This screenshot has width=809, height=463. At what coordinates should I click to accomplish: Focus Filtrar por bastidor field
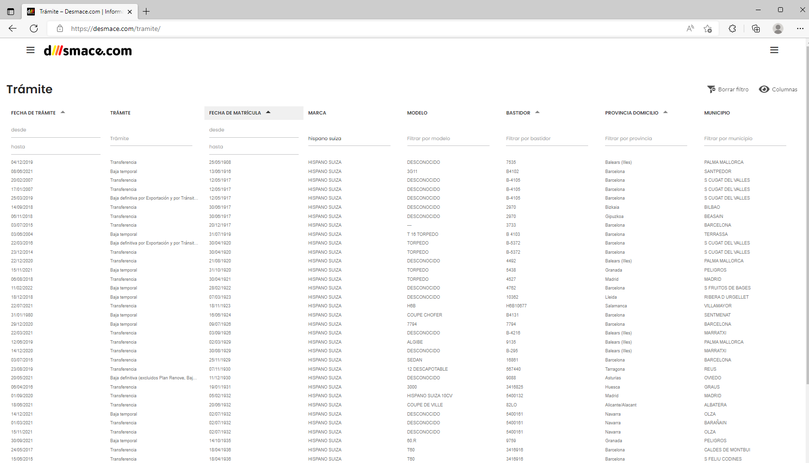click(547, 139)
